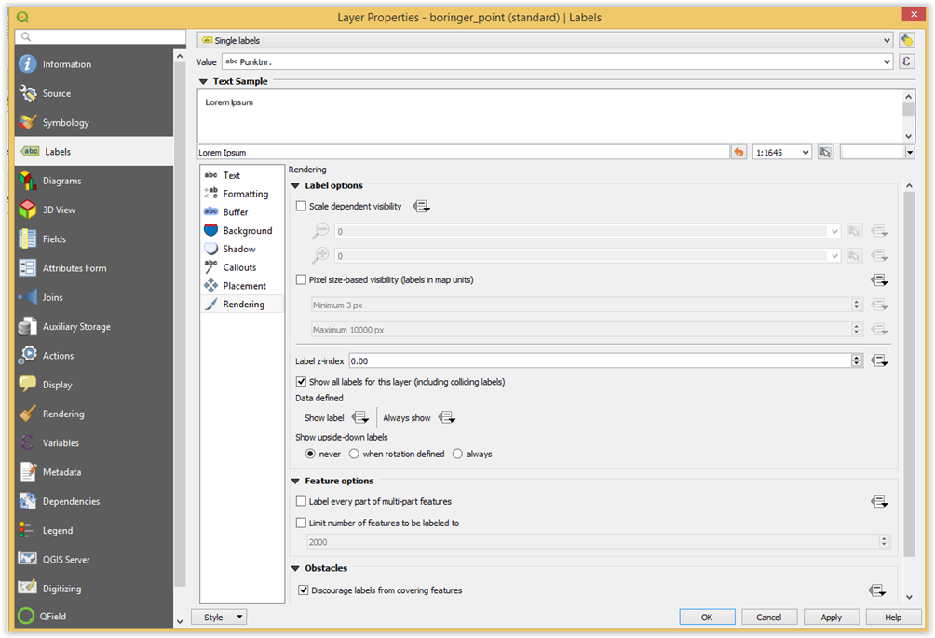Switch to the Buffer tab
935x638 pixels.
[x=242, y=212]
